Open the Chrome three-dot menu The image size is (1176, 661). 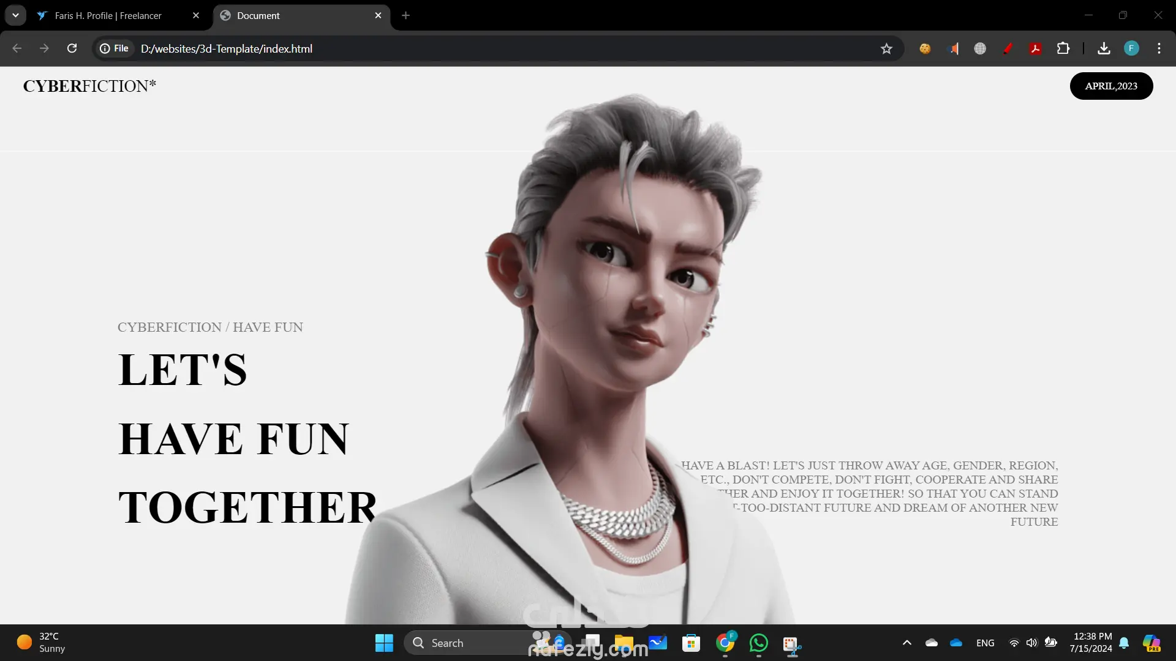[1159, 48]
